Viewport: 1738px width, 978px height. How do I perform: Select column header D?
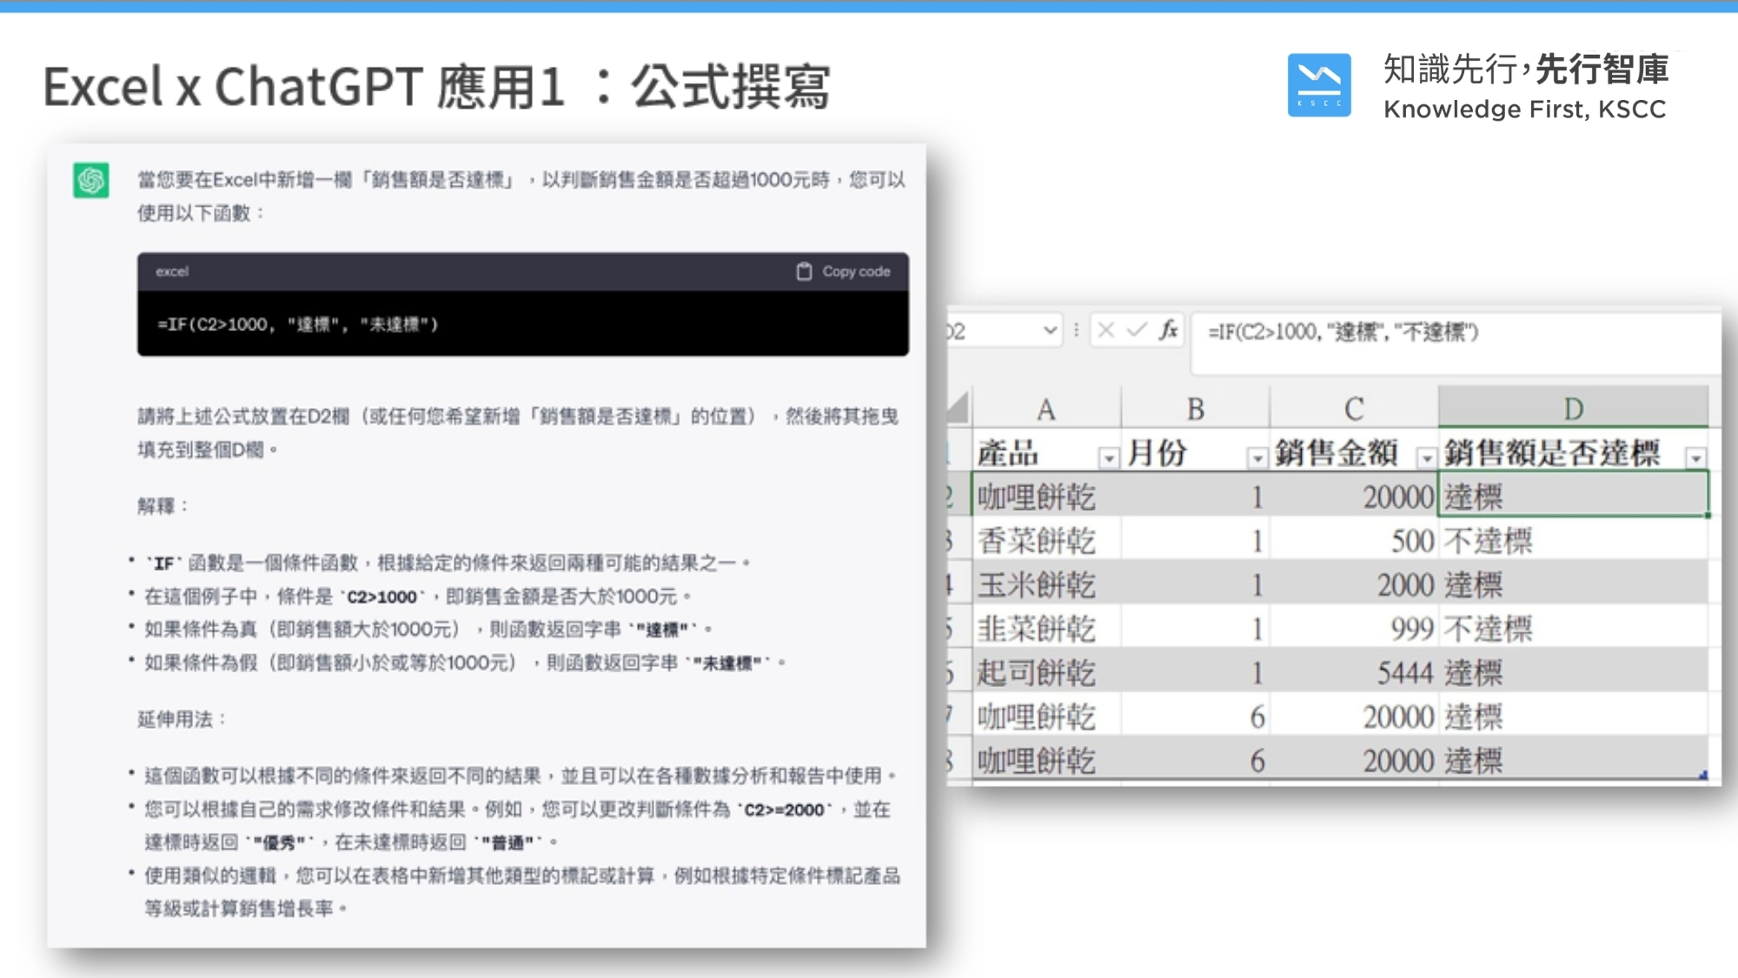pos(1573,408)
